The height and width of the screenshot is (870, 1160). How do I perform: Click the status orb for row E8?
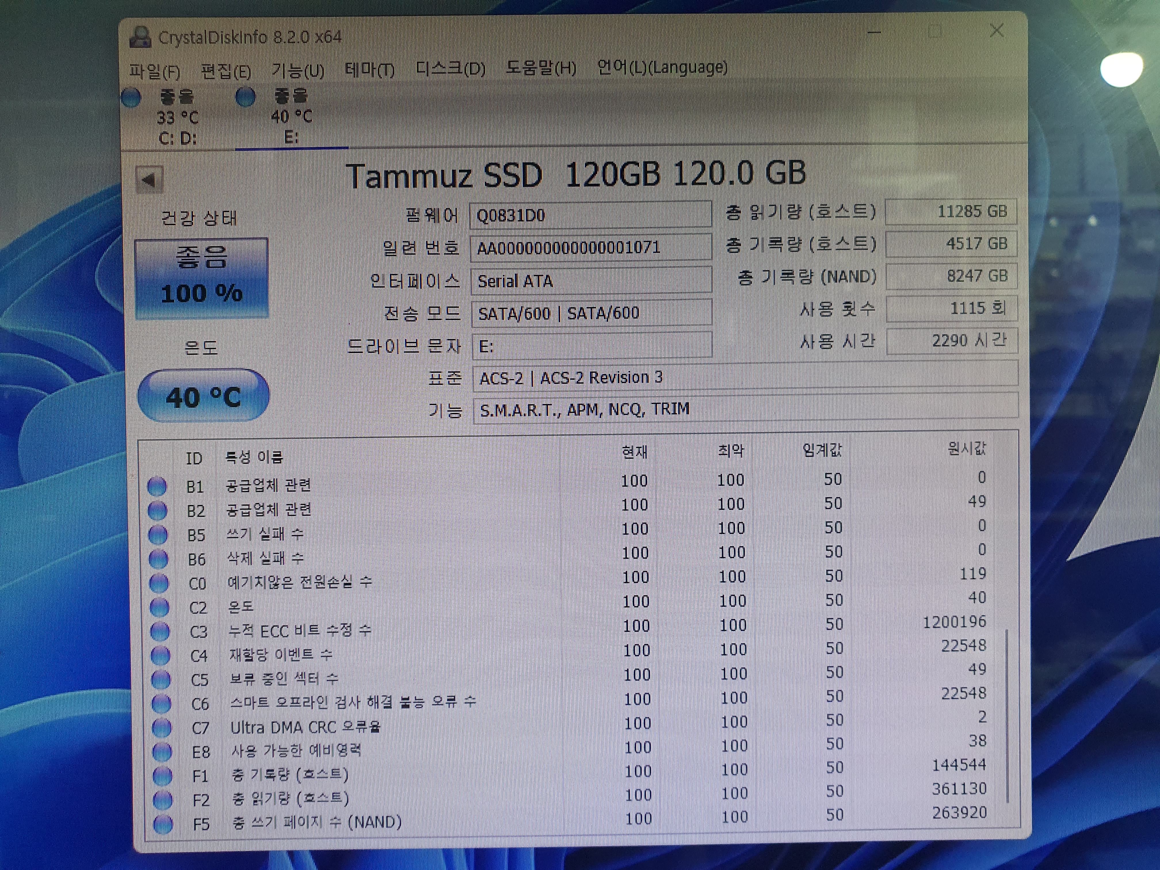tap(162, 751)
